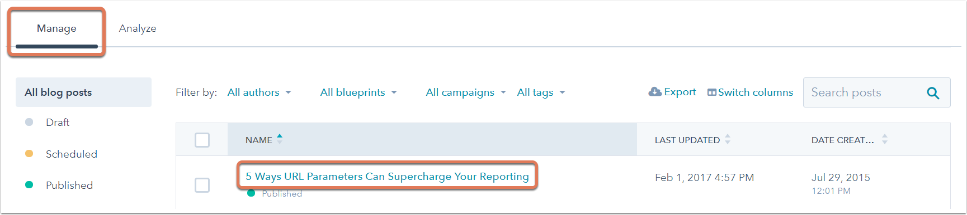Viewport: 967px width, 215px height.
Task: Sort by DATE CREATED arrow icon
Action: click(x=885, y=139)
